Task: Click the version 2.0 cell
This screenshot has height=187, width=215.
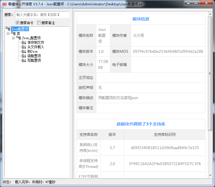Action: point(112,164)
